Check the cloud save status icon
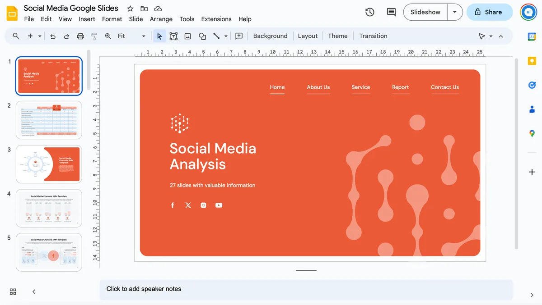Screen dimensions: 542x305 [x=158, y=9]
